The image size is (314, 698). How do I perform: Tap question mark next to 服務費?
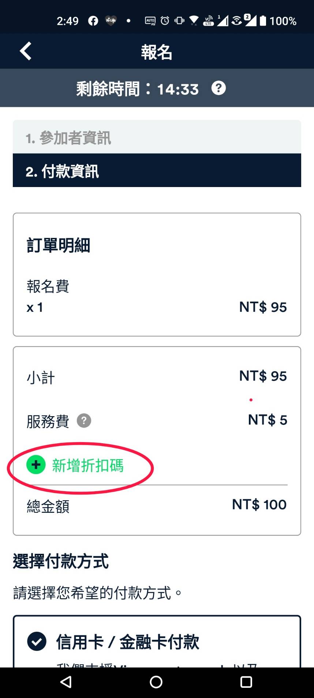click(84, 421)
